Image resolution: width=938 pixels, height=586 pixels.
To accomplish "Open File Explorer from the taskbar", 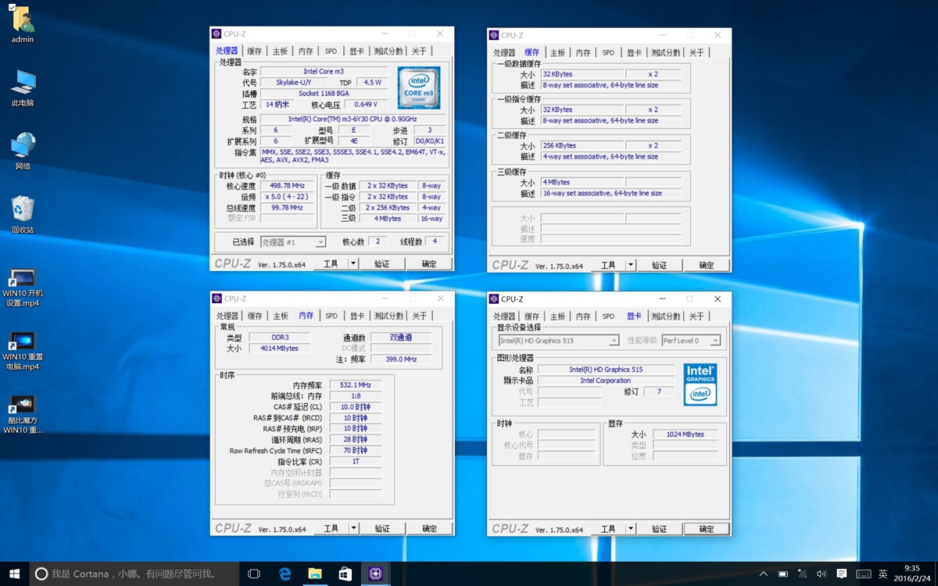I will (315, 572).
